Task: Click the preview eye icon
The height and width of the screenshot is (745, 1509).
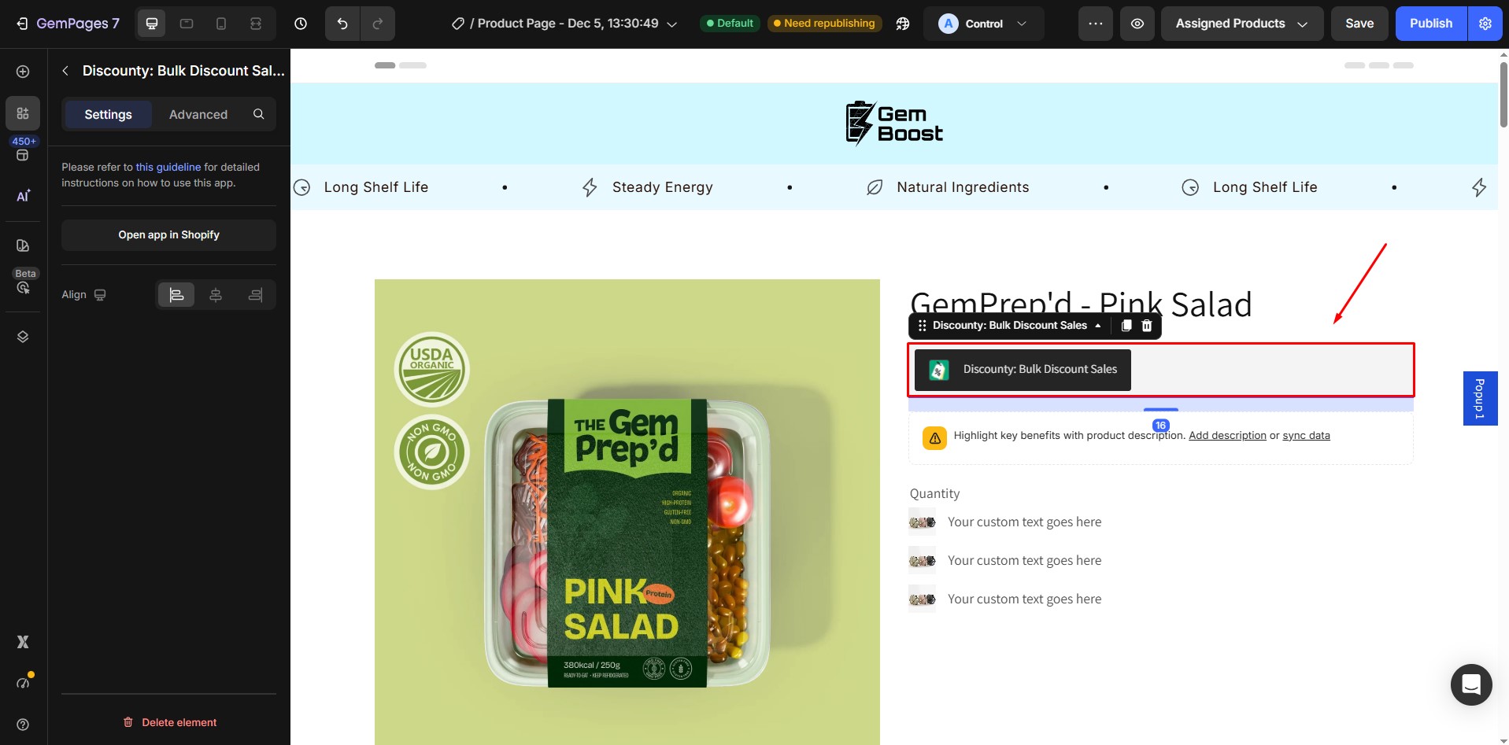Action: [1137, 24]
